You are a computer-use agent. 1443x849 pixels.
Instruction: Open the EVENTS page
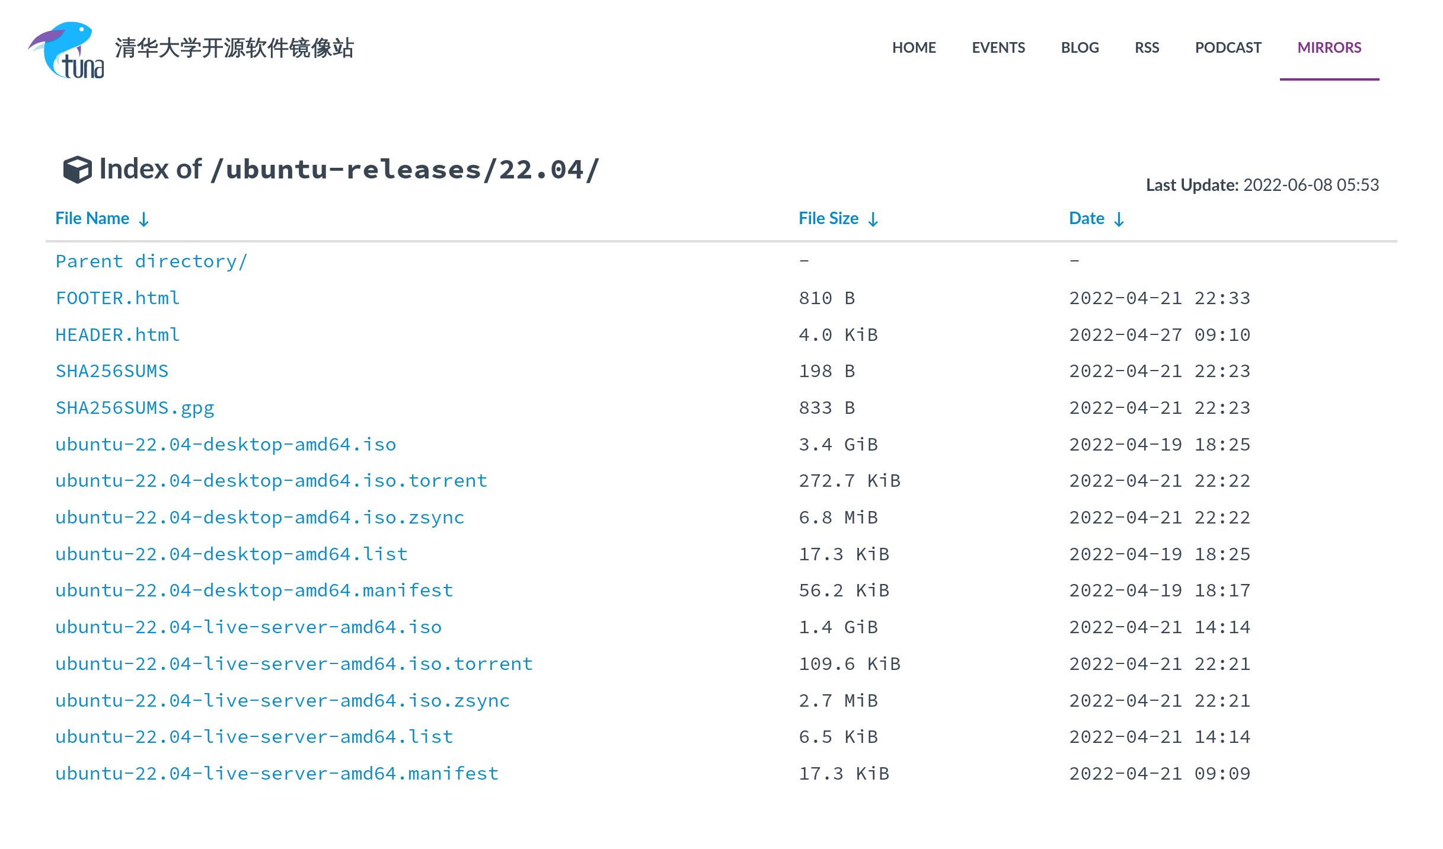click(x=998, y=48)
